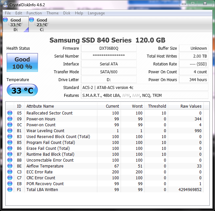Image resolution: width=215 pixels, height=211 pixels.
Task: Open the Help menu
Action: [x=79, y=13]
